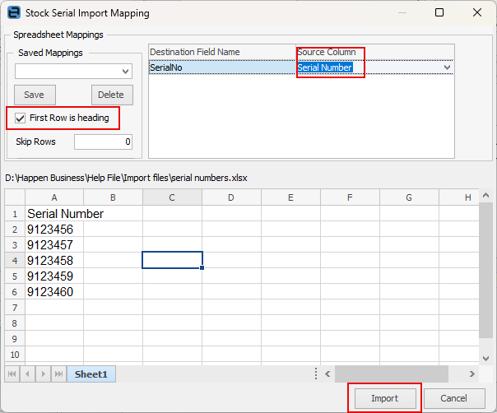Screen dimensions: 497x413
Task: Click the Skip Rows input field
Action: [x=103, y=142]
